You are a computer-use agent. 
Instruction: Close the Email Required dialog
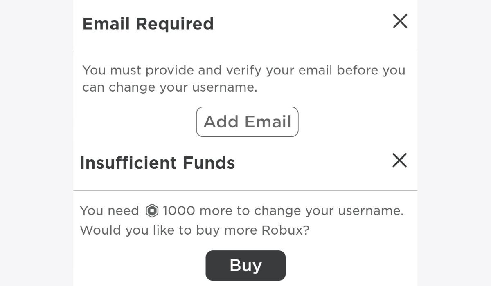[400, 21]
